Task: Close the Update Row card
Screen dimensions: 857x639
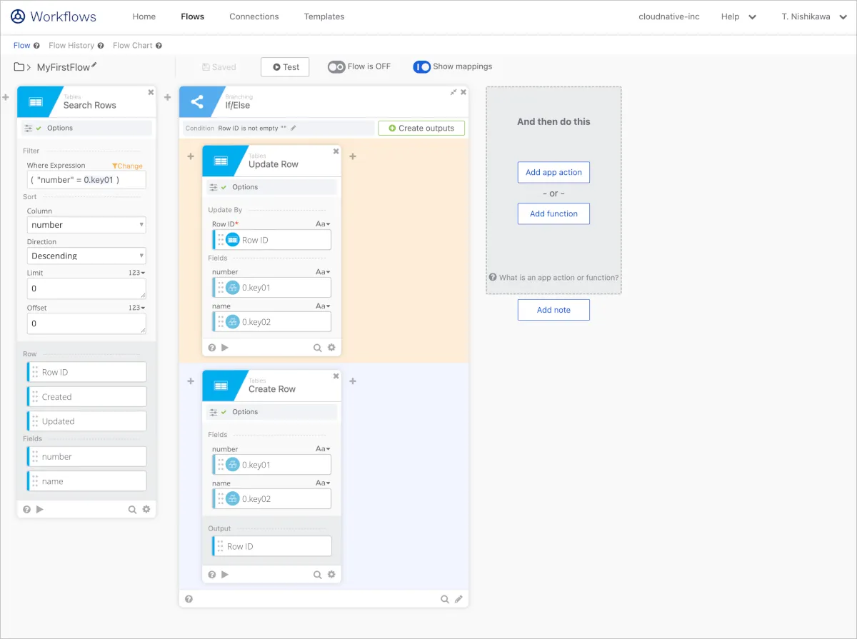Action: point(336,151)
